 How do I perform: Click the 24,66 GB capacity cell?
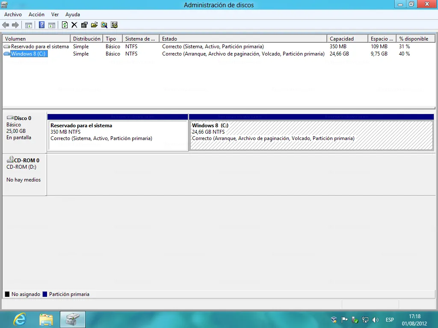click(x=339, y=54)
